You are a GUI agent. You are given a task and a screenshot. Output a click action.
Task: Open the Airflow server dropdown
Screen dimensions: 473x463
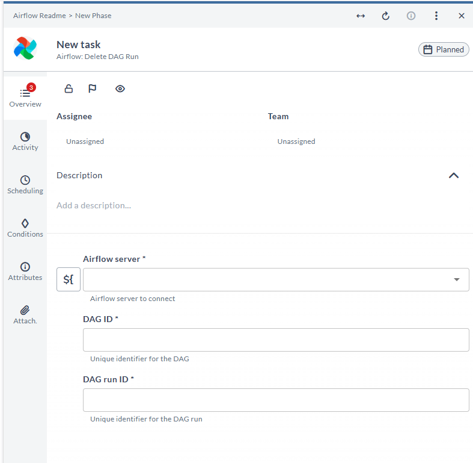(x=276, y=279)
